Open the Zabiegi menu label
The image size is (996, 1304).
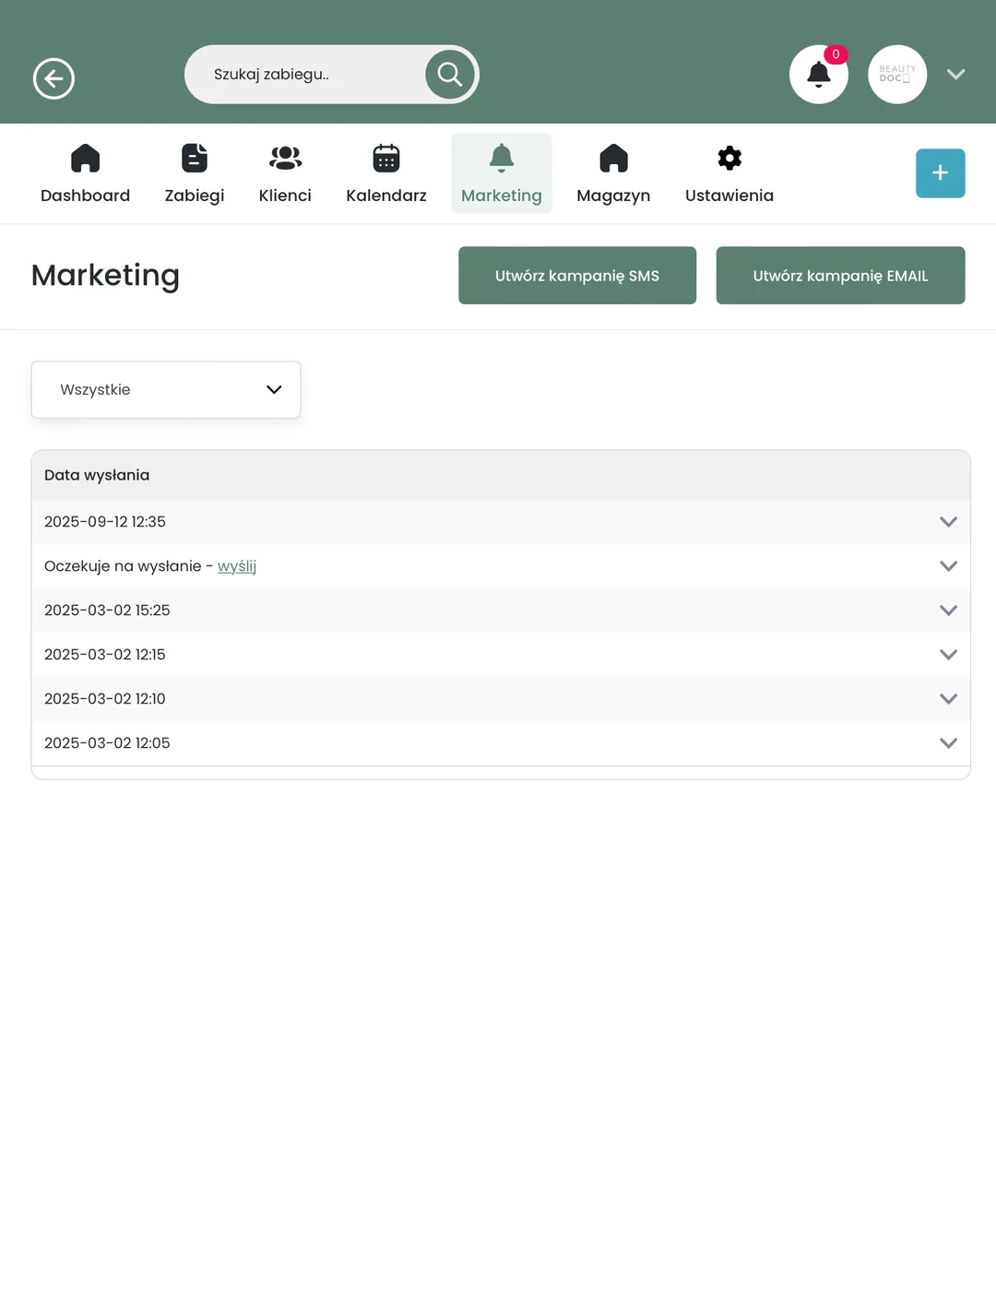click(195, 196)
